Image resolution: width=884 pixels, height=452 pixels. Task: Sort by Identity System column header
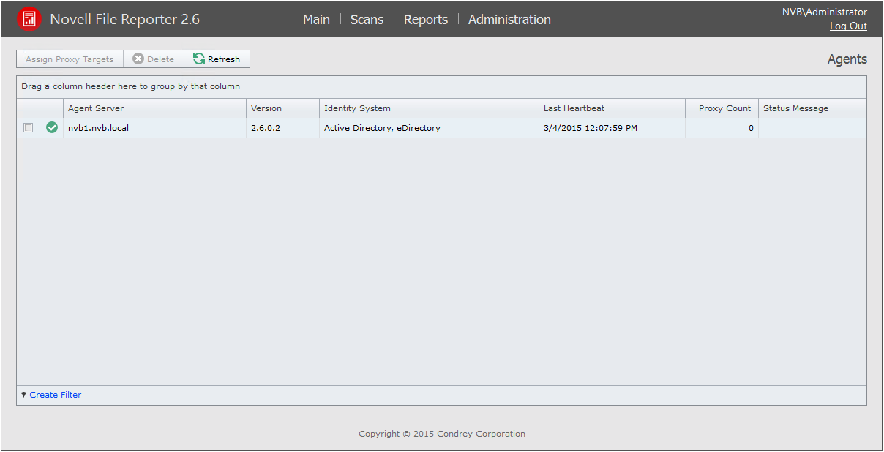(357, 108)
